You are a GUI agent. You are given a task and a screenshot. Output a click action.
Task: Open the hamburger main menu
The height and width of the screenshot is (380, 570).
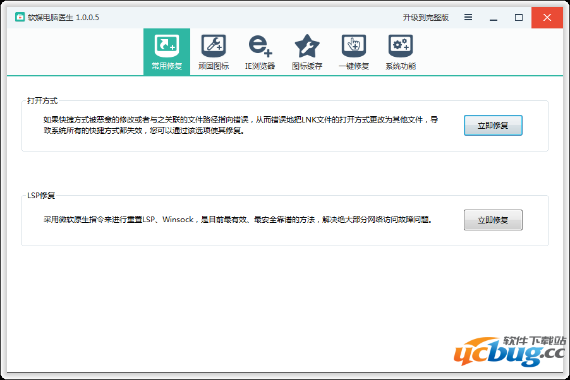click(468, 17)
